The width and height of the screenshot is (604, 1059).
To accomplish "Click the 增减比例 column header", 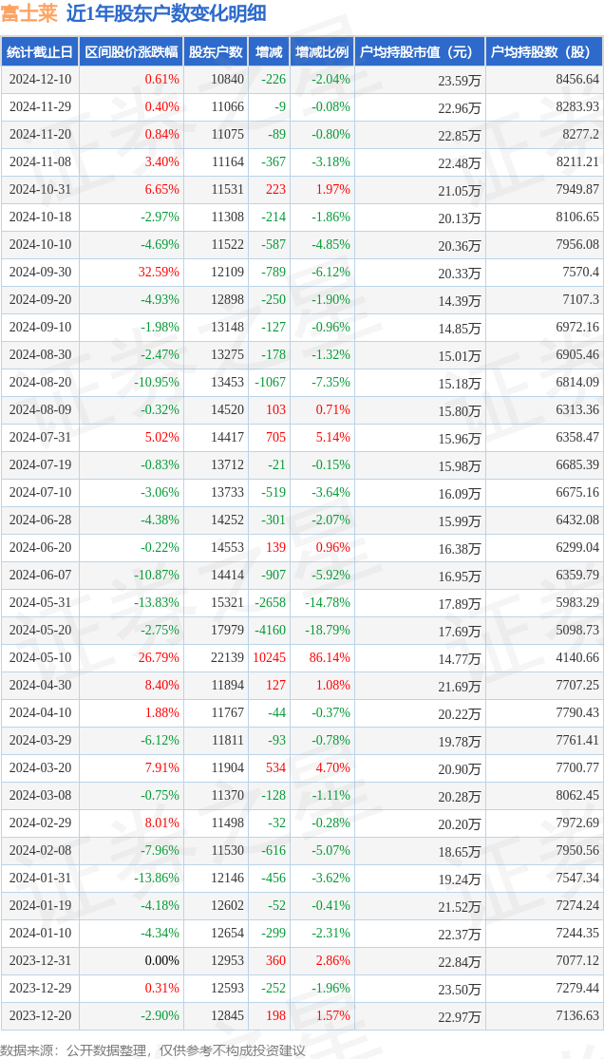I will [322, 51].
